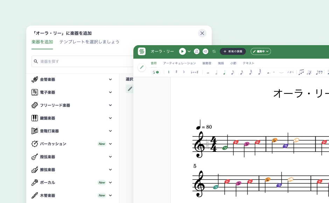Open the 編集中 dropdown menu
The height and width of the screenshot is (203, 329).
pos(261,51)
